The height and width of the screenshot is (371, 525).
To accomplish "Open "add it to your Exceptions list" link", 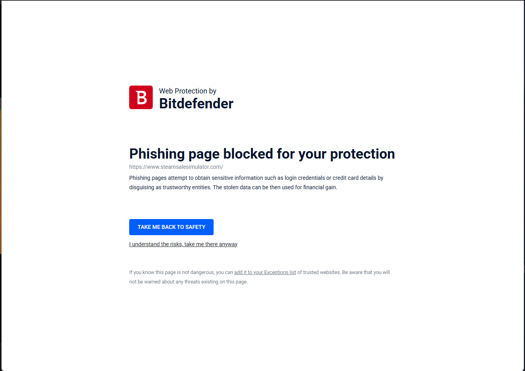I will point(265,272).
